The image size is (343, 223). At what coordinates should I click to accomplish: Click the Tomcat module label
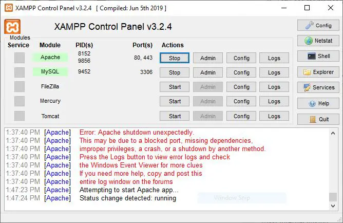pos(50,116)
